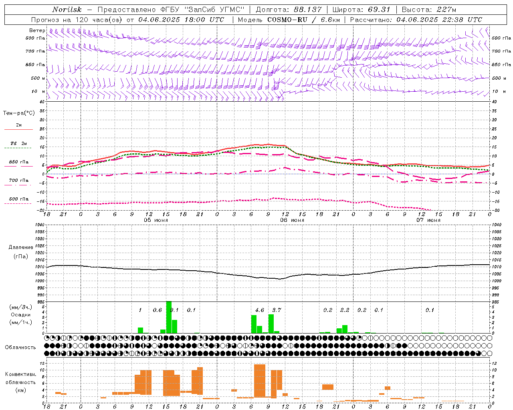Click the "2.2" precipitation total value
This screenshot has width=513, height=410.
pos(345,310)
